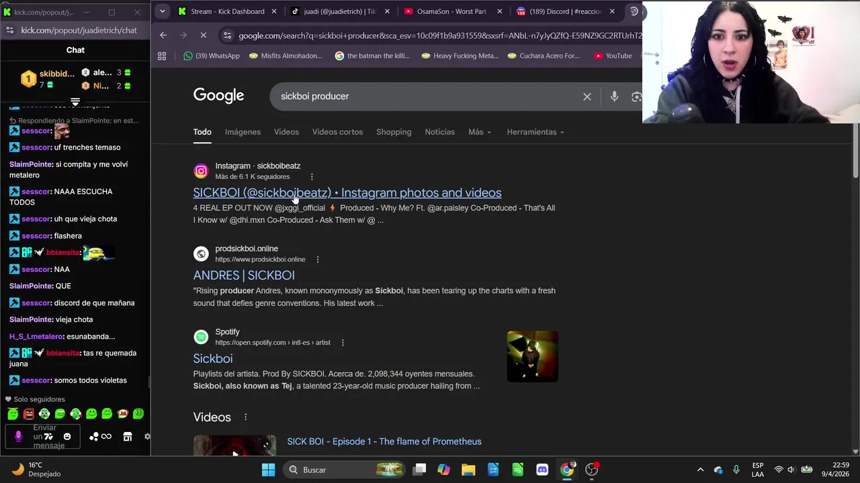Go back in Chrome browser
Image resolution: width=860 pixels, height=483 pixels.
point(163,35)
